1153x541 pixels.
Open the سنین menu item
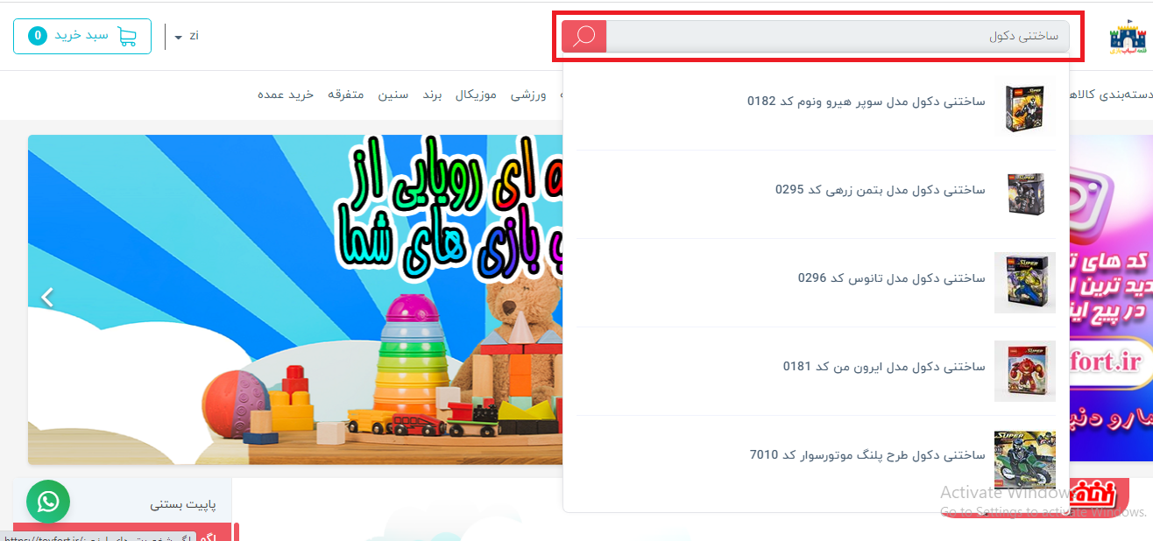click(393, 95)
